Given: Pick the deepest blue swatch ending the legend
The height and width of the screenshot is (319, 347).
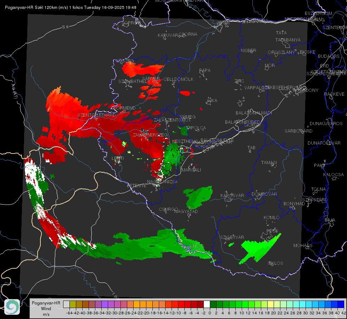Looking at the screenshot, I should pyautogui.click(x=341, y=304).
